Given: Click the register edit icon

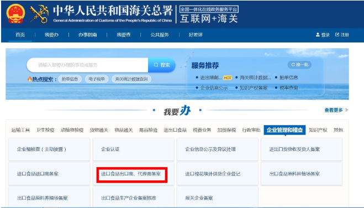Looking at the screenshot, I should (x=337, y=35).
